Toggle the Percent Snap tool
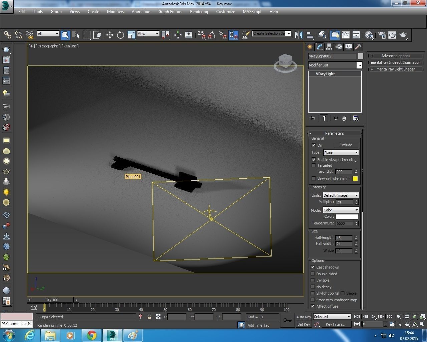 click(x=223, y=35)
